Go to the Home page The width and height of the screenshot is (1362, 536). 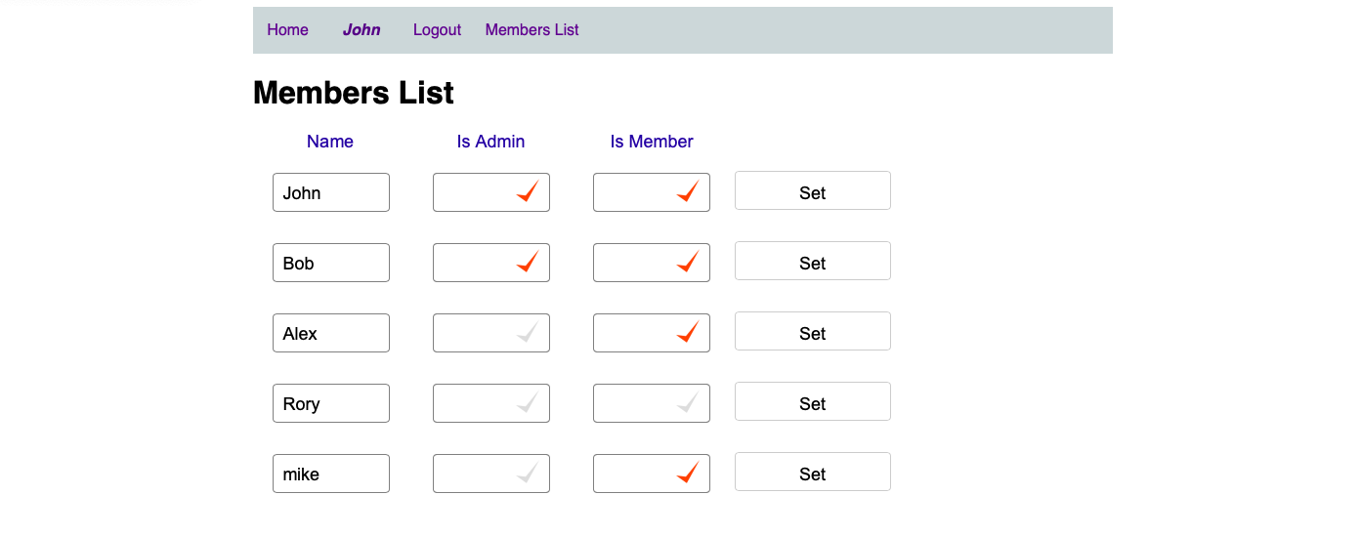[x=287, y=30]
